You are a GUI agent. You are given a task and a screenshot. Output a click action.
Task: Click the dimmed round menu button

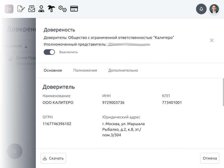click(15, 151)
